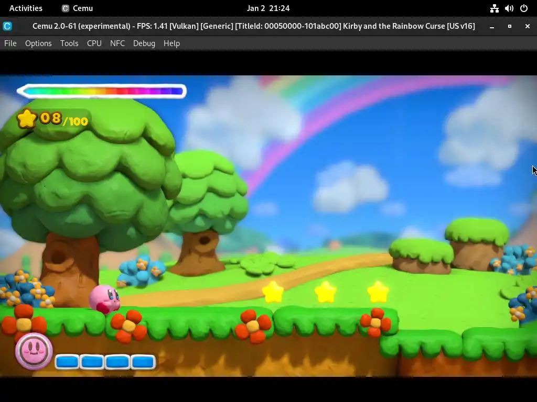Viewport: 537px width, 402px height.
Task: Click the power icon in system tray
Action: click(x=524, y=8)
